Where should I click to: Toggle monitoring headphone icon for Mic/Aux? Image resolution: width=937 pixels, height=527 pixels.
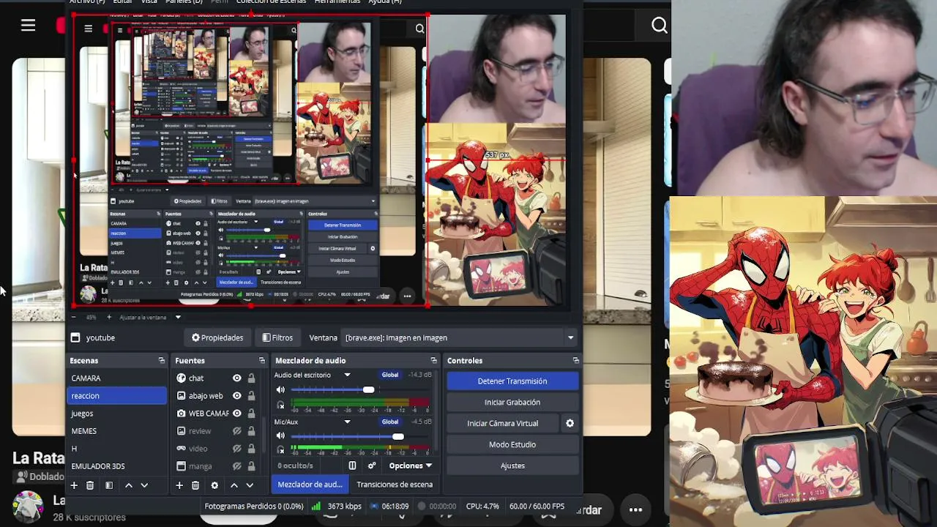click(280, 450)
